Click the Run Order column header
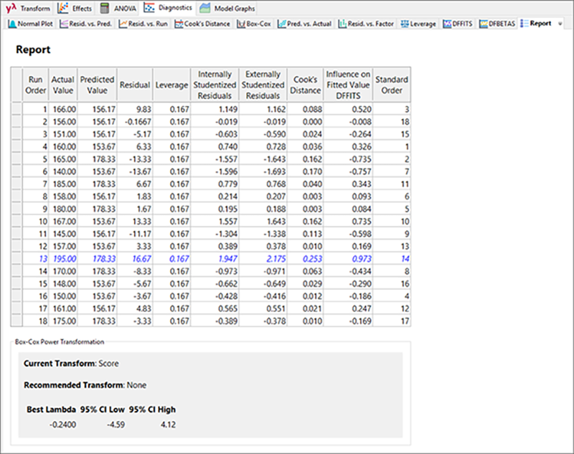The height and width of the screenshot is (454, 574). tap(37, 85)
